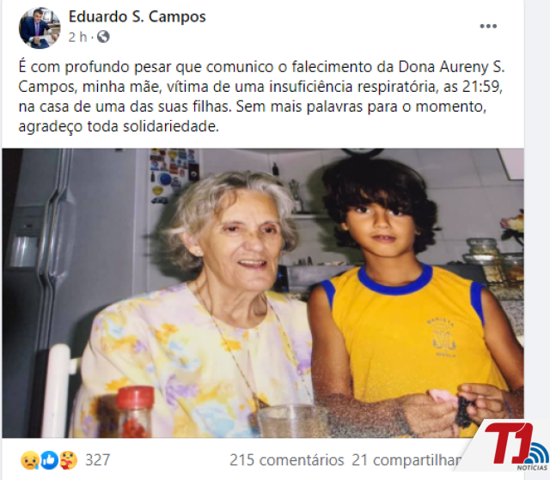Open the 327 reactions count list
Screen dimensions: 550x480
[97, 459]
